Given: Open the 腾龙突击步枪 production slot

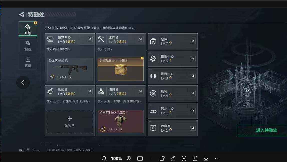Looking at the screenshot, I should (x=70, y=69).
